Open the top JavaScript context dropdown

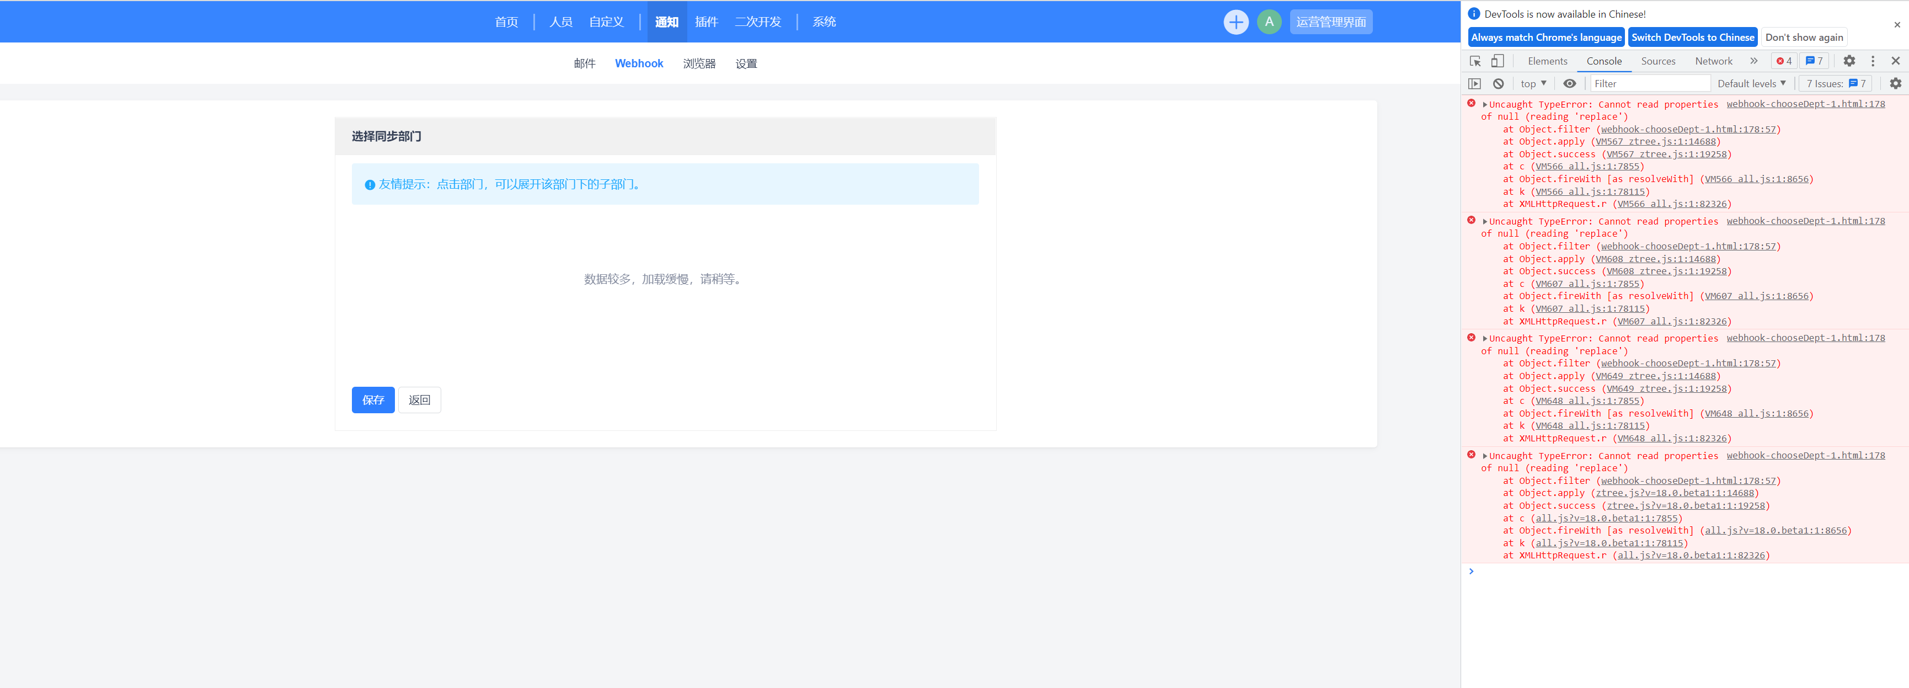pyautogui.click(x=1533, y=84)
